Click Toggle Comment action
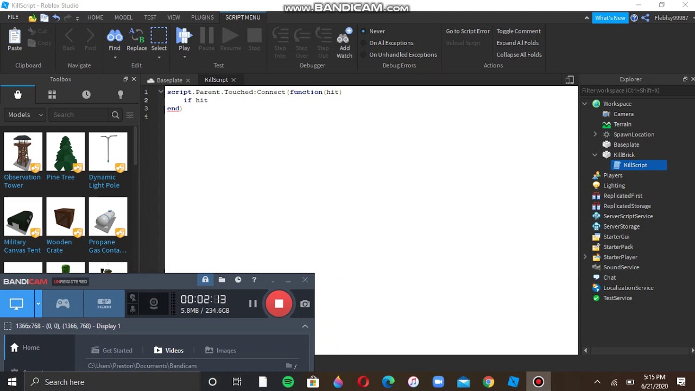The image size is (695, 391). click(519, 31)
